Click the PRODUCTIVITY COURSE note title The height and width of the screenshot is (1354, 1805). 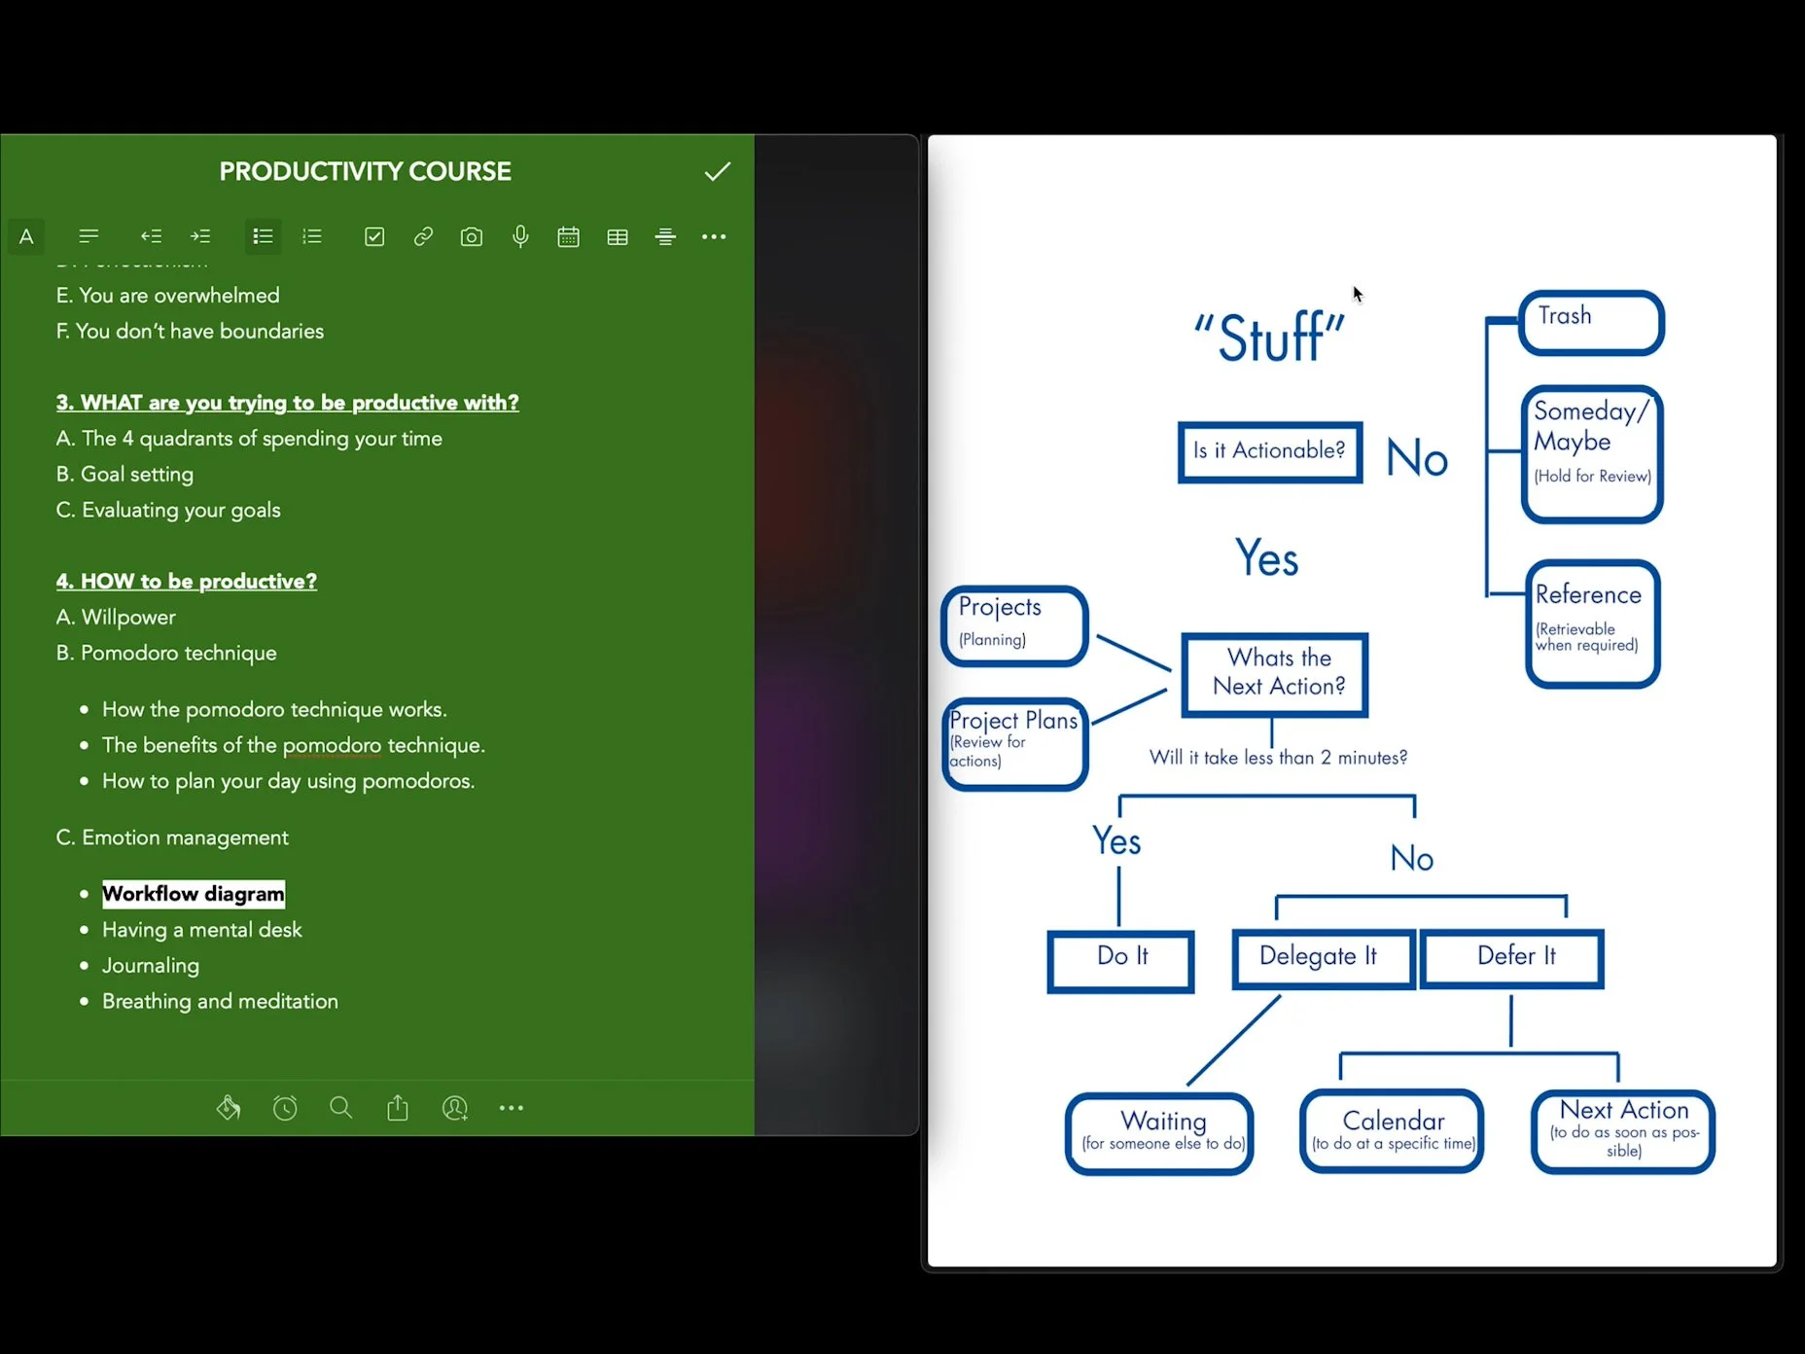[x=365, y=171]
